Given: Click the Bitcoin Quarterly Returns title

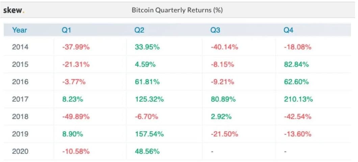Looking at the screenshot, I should click(177, 10).
